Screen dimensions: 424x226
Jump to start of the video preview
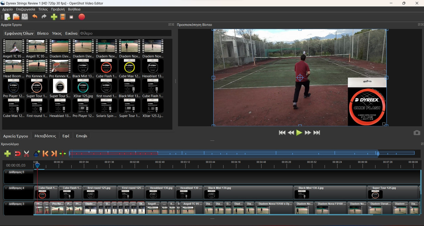coord(282,133)
